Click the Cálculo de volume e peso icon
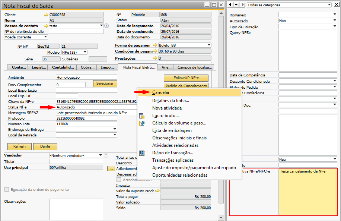The width and height of the screenshot is (341, 221). coord(142,123)
